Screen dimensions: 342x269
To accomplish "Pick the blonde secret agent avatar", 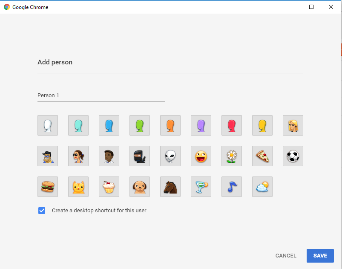I will click(x=293, y=125).
